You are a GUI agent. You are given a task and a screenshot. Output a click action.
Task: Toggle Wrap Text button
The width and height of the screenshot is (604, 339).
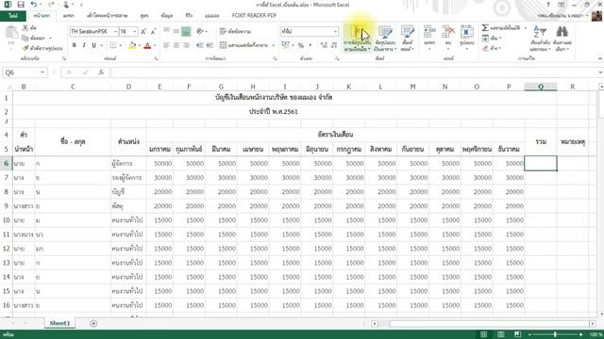pyautogui.click(x=235, y=31)
